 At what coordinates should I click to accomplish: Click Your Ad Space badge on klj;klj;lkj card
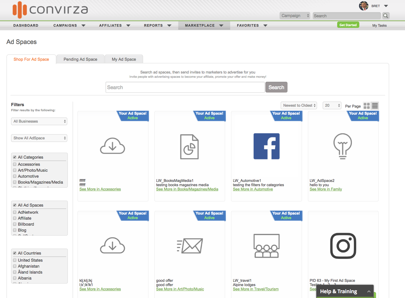click(133, 215)
